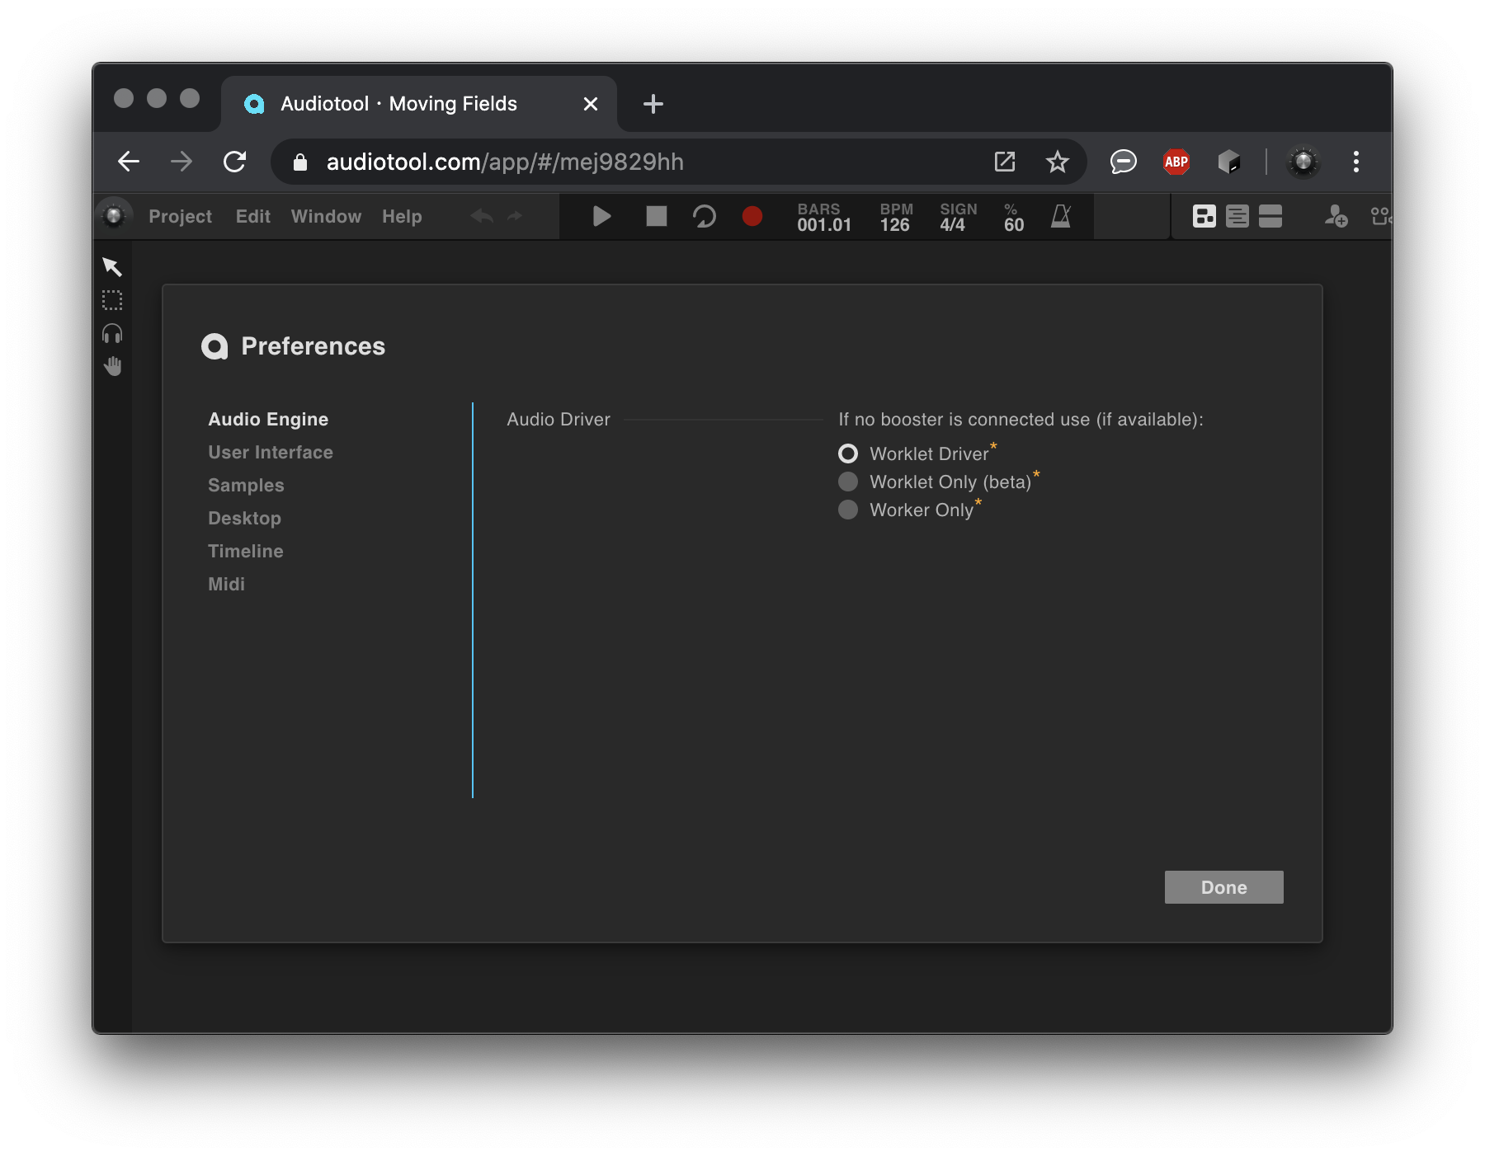
Task: Click the cube extension icon
Action: click(1229, 162)
